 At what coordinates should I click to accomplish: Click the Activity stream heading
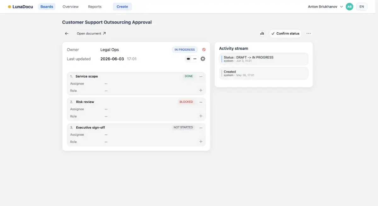pyautogui.click(x=233, y=48)
